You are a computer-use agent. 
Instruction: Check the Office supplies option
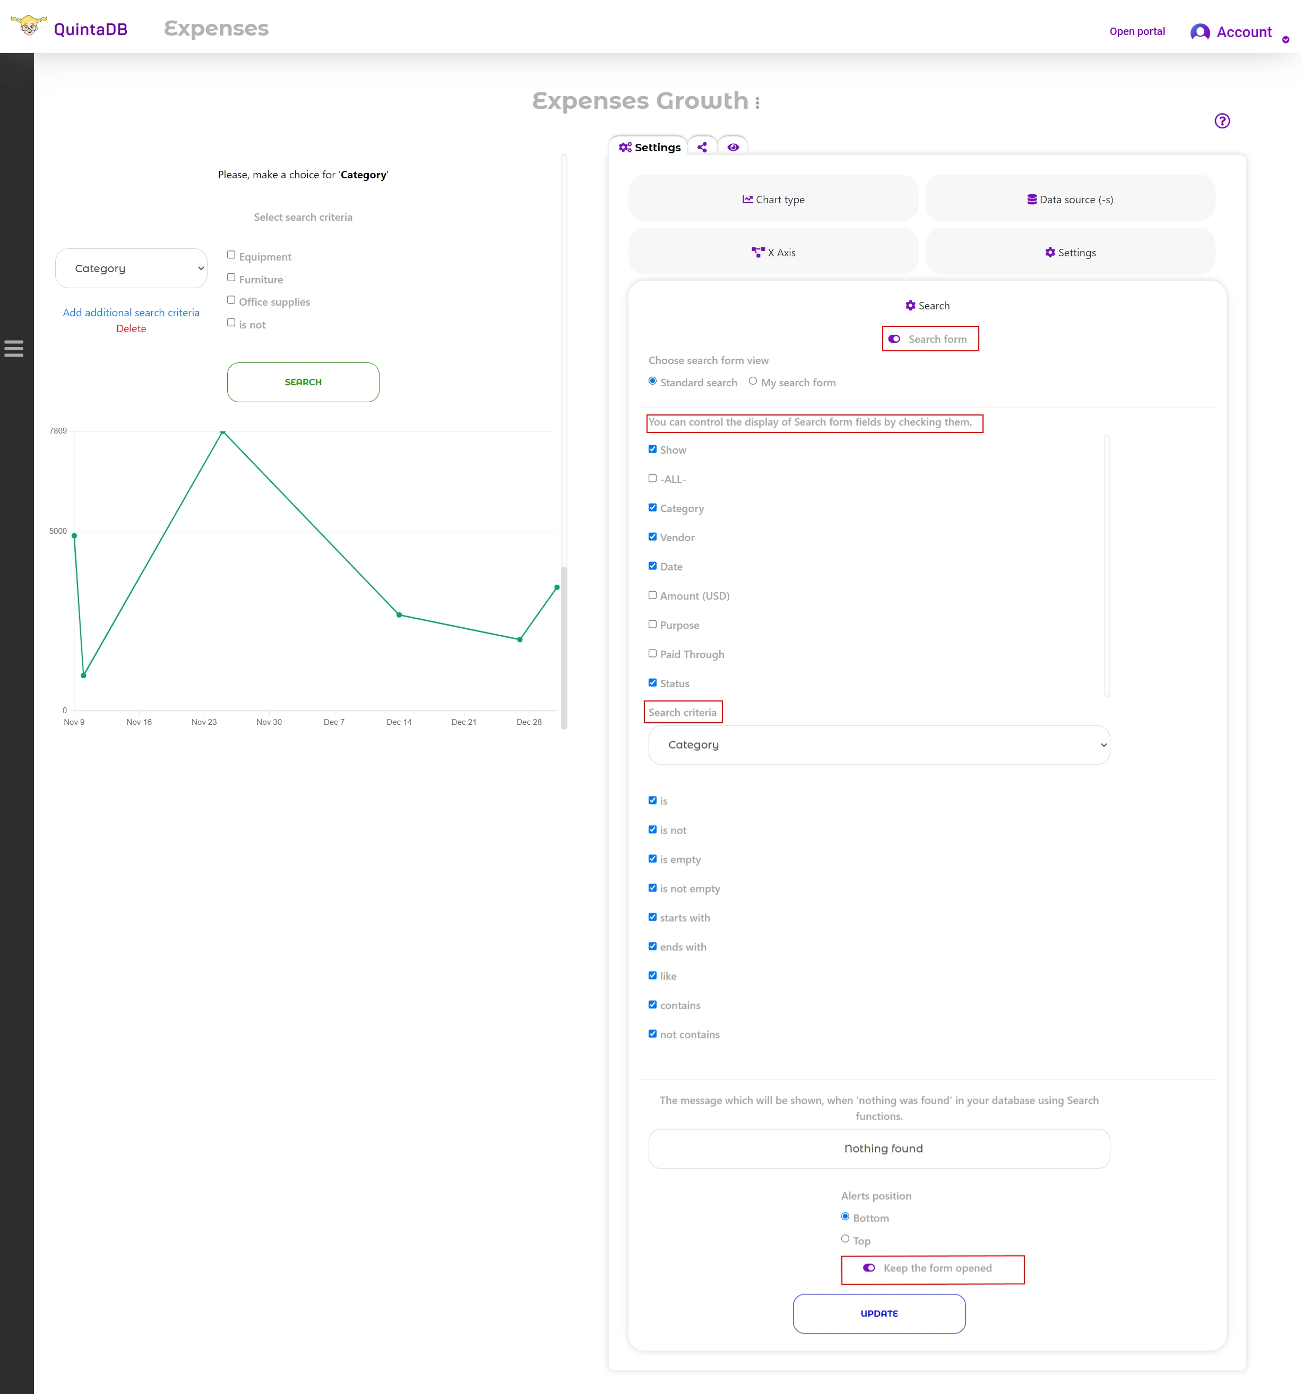[231, 300]
